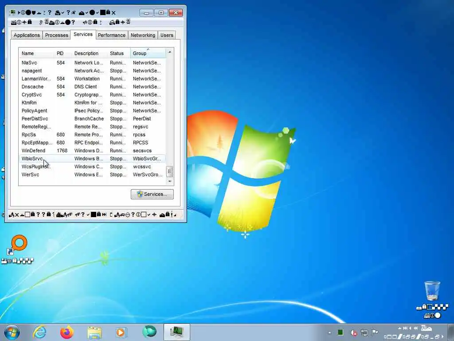Click PID 1768 in WinDefend row

[62, 151]
